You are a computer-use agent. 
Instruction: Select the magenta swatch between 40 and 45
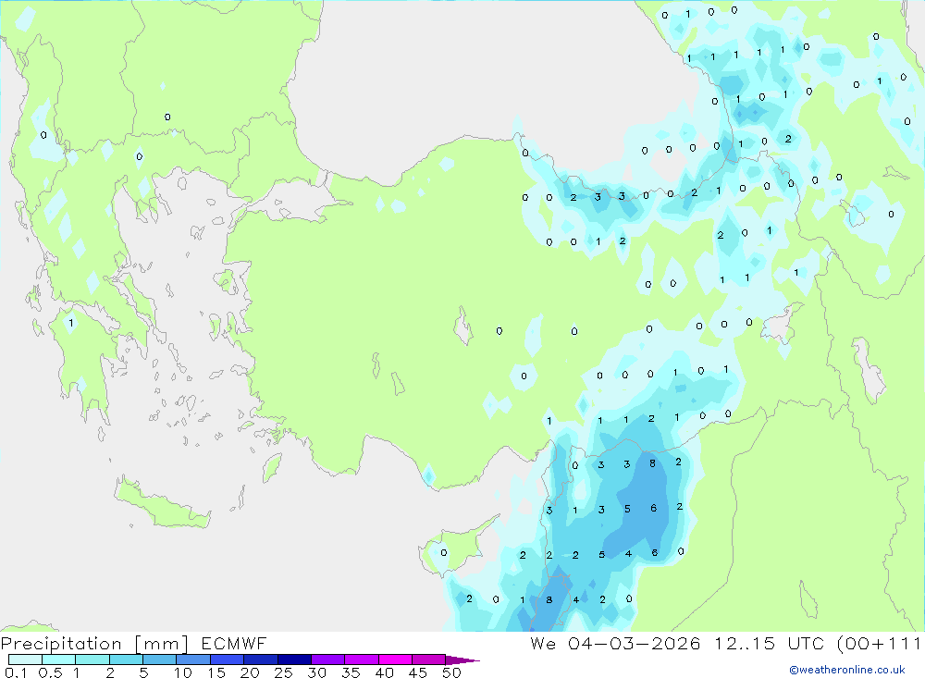click(x=395, y=660)
